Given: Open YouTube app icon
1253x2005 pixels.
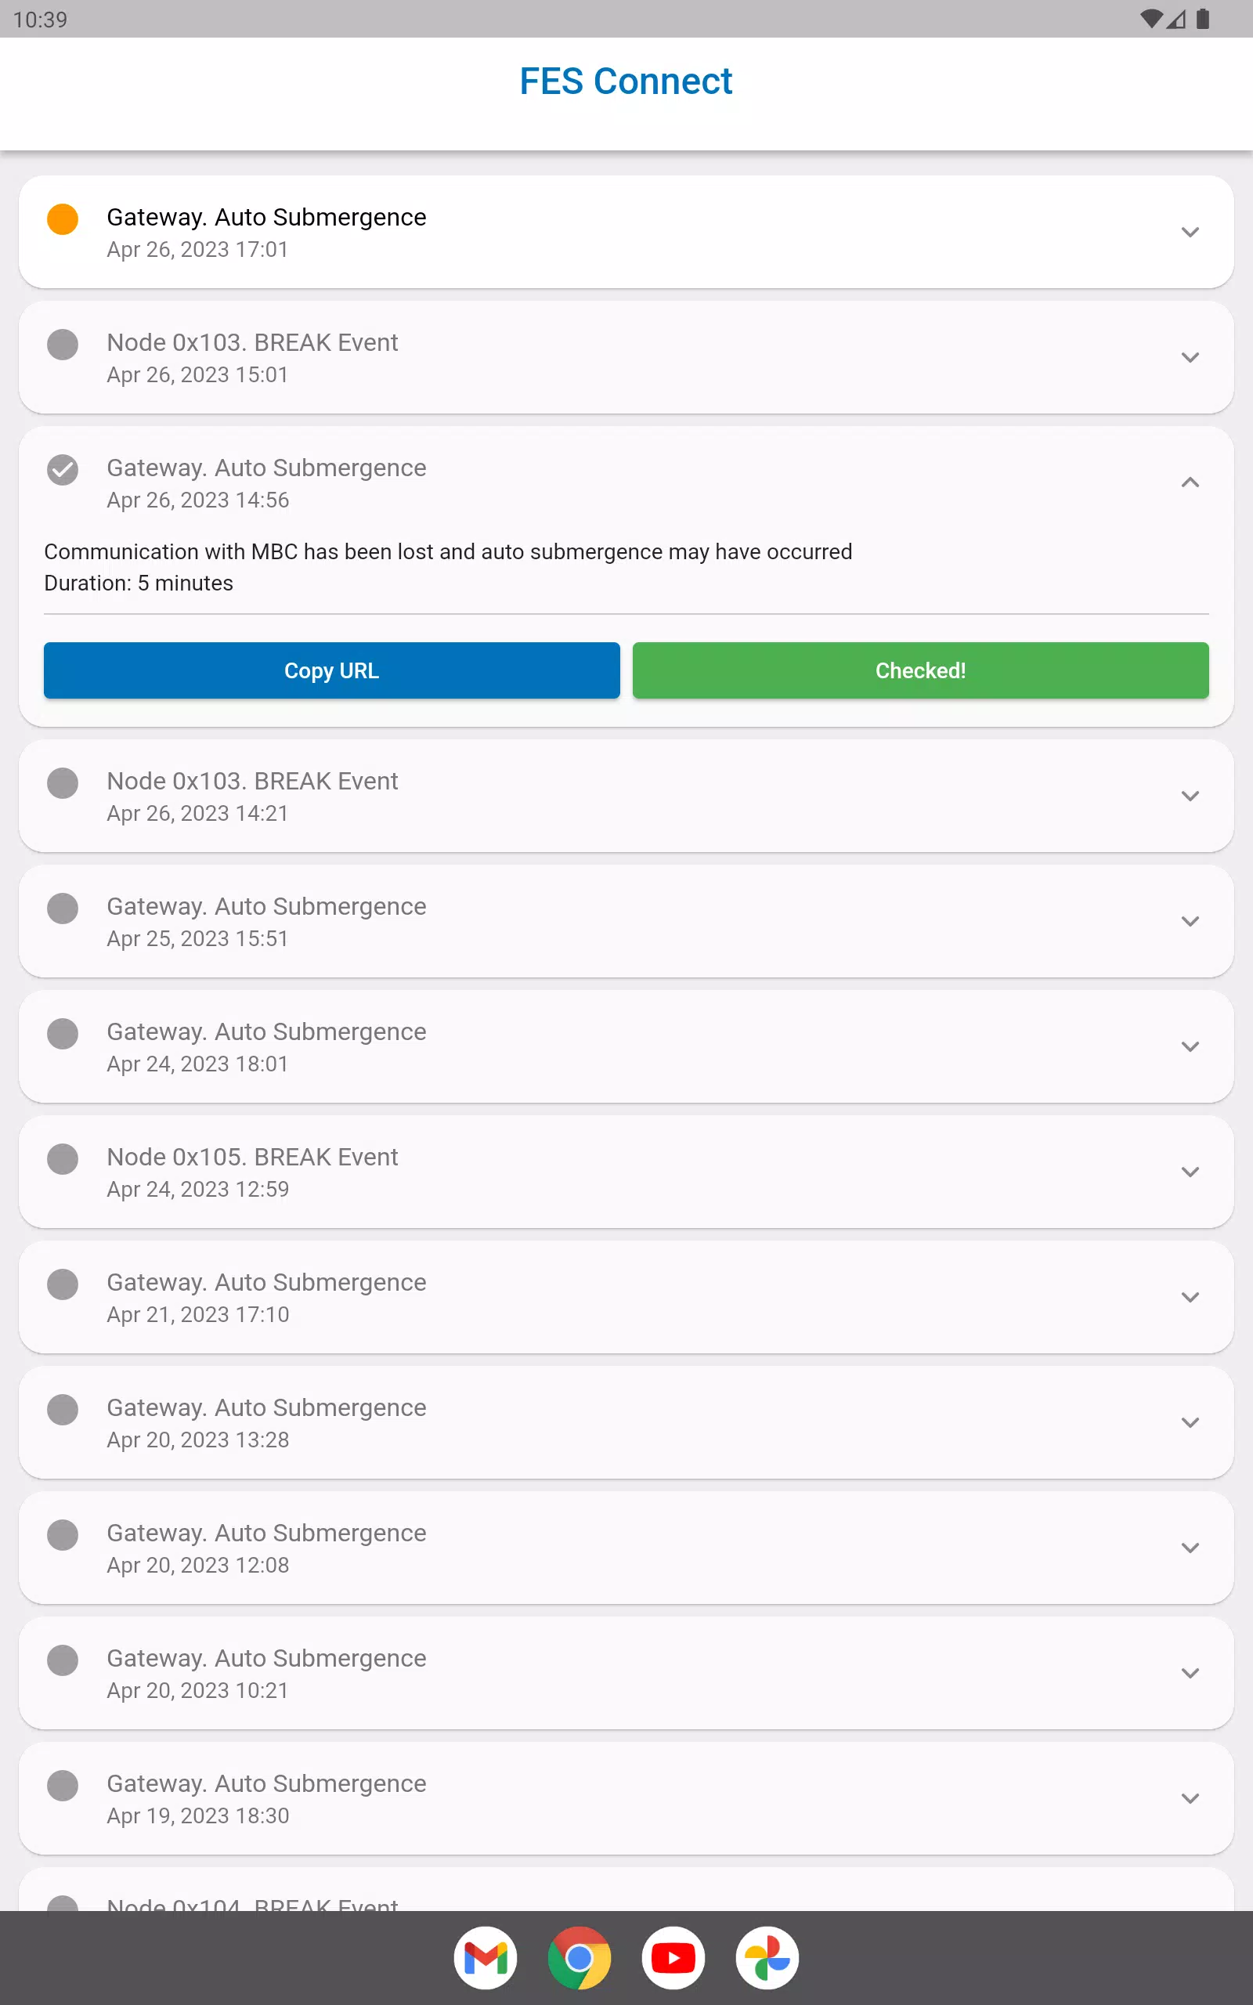Looking at the screenshot, I should [x=673, y=1958].
